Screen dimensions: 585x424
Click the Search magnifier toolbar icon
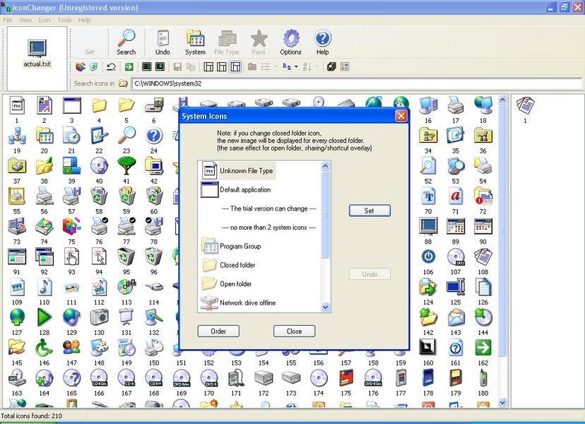click(x=126, y=42)
